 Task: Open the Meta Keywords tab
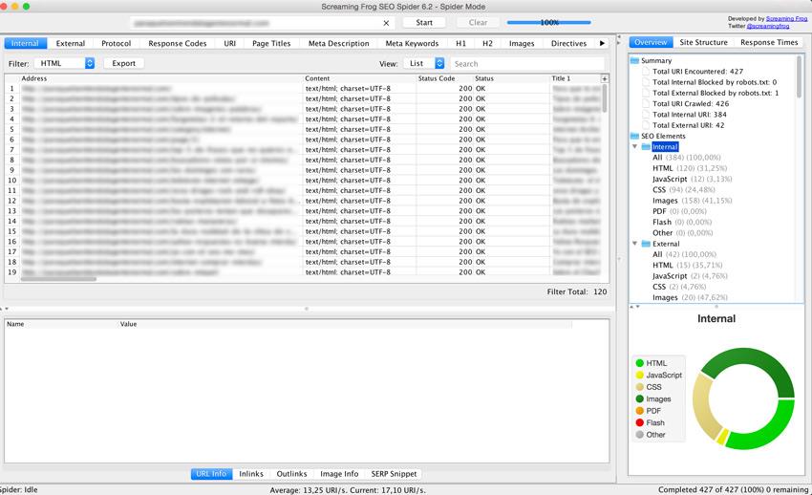[x=413, y=44]
